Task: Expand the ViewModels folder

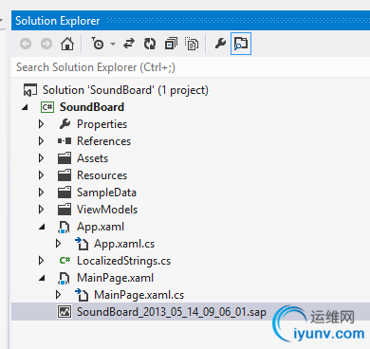Action: tap(41, 210)
